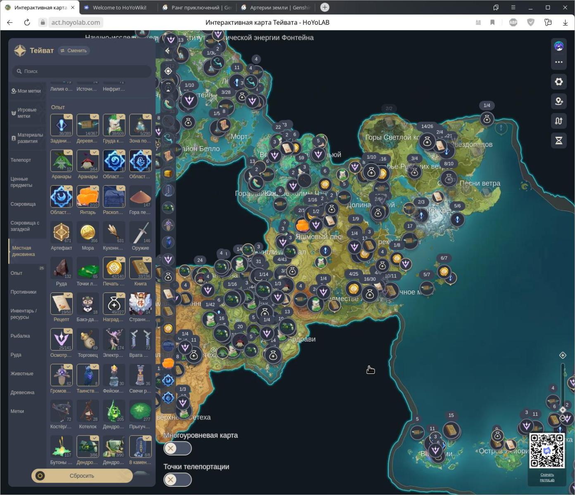Open the browser hamburger menu
The height and width of the screenshot is (495, 575).
(x=513, y=7)
